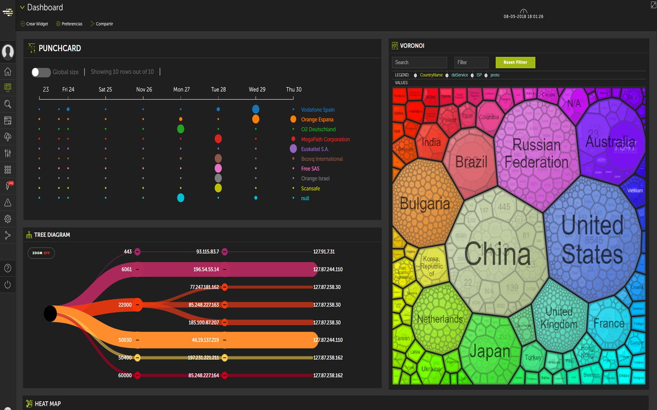Click the large red MegaPath Tue 28 bubble
657x410 pixels.
tap(218, 138)
